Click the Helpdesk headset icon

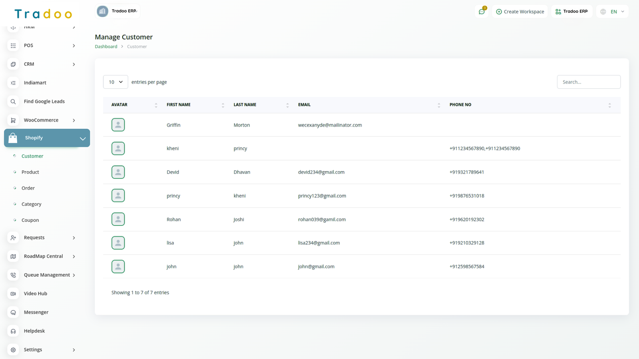pyautogui.click(x=13, y=331)
